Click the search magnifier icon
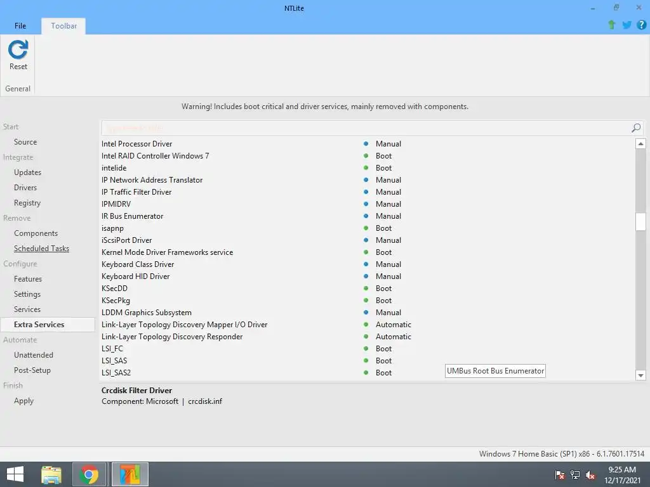 636,128
